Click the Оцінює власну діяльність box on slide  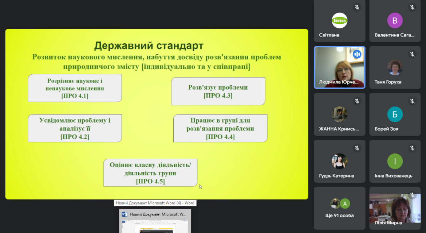pos(150,173)
